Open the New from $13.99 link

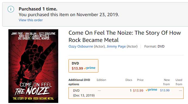[x=165, y=90]
